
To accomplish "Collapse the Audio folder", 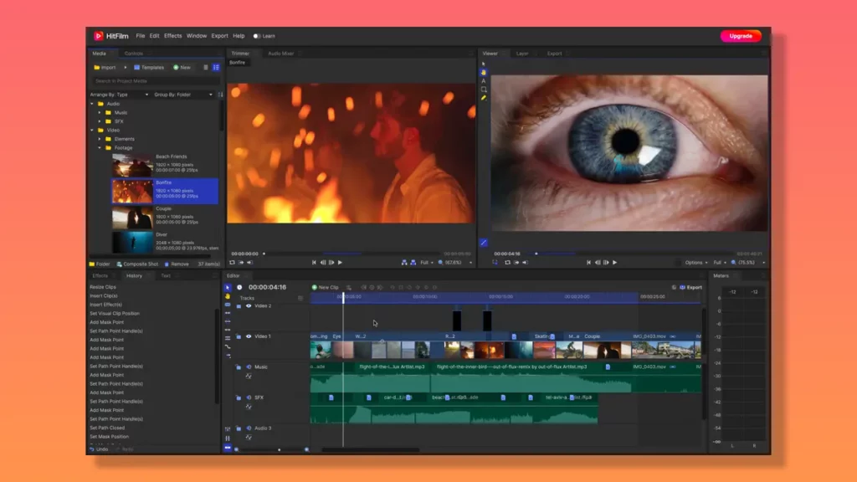I will pyautogui.click(x=92, y=104).
